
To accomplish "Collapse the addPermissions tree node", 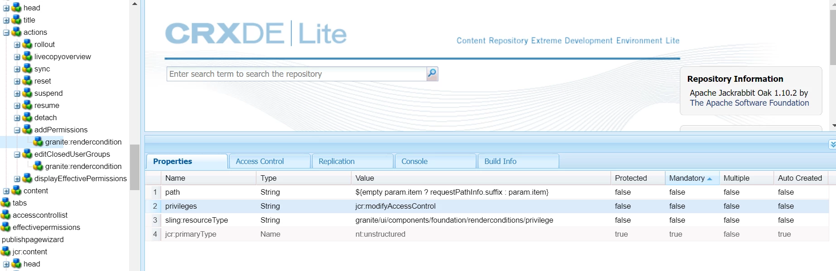I will pos(17,130).
